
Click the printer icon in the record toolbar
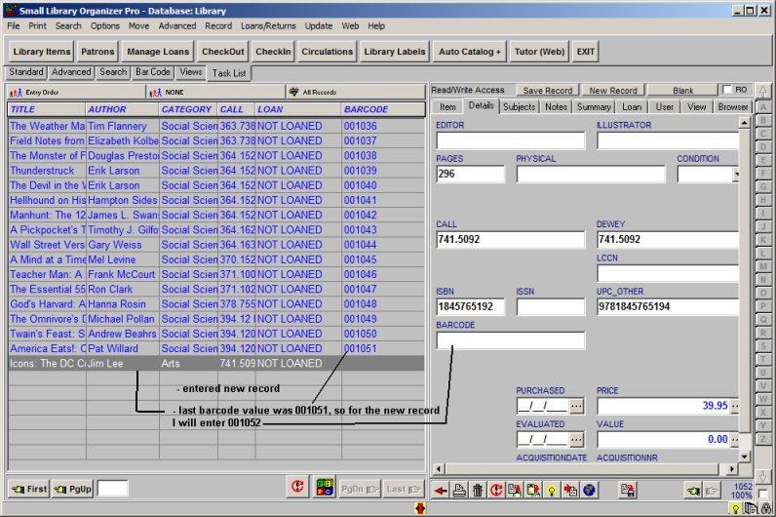coord(459,491)
